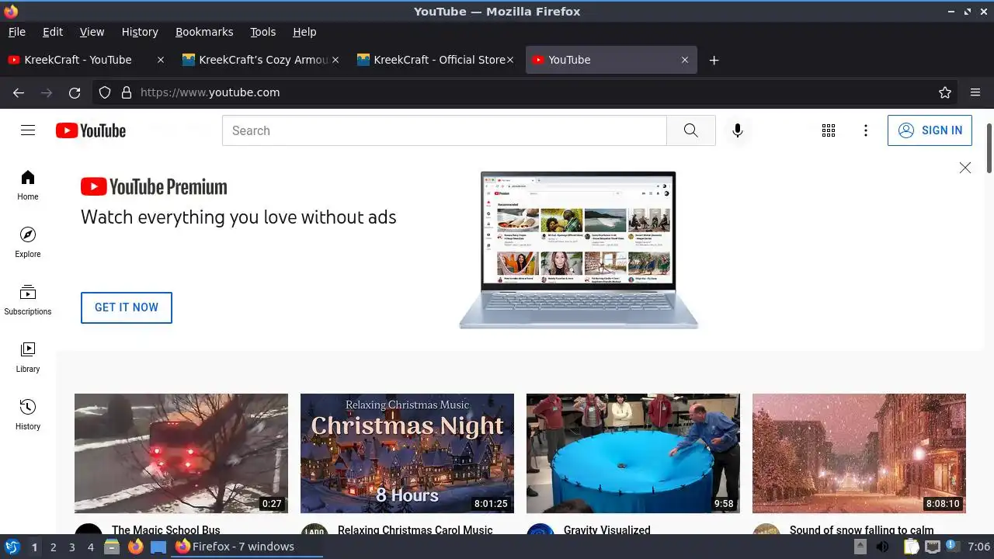The height and width of the screenshot is (559, 994).
Task: Open snow falling video thumbnail
Action: point(859,453)
